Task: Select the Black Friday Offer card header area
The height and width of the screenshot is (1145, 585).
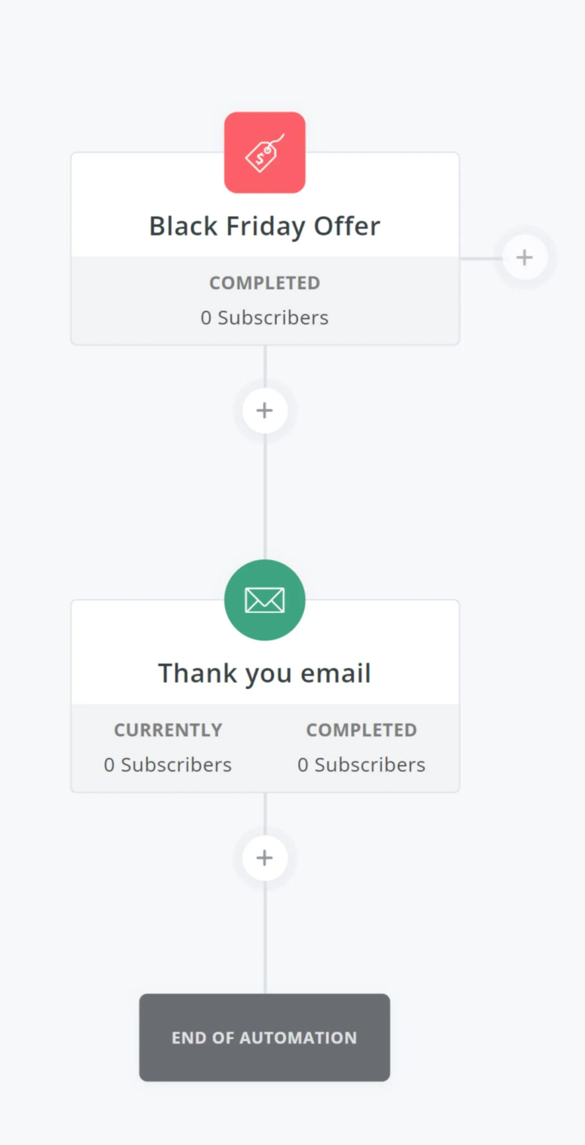Action: [x=265, y=204]
